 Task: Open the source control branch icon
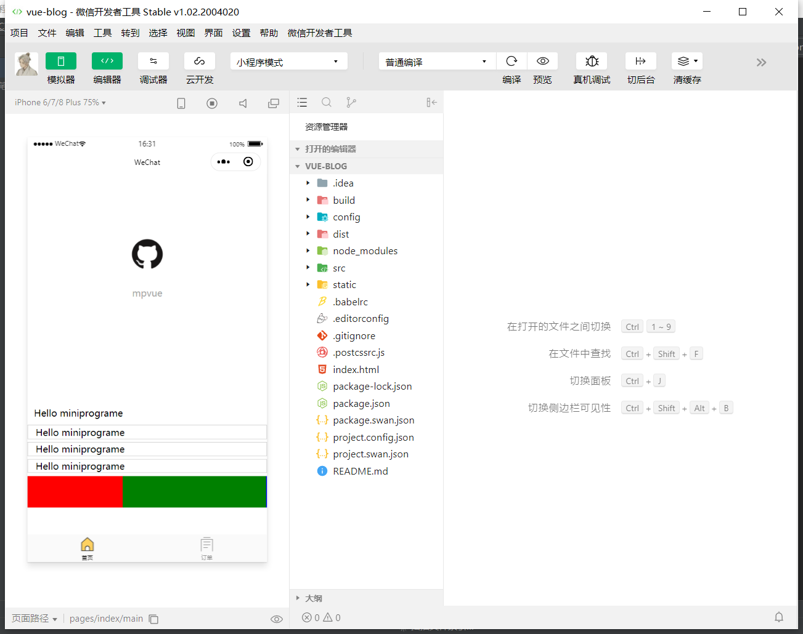click(x=351, y=102)
